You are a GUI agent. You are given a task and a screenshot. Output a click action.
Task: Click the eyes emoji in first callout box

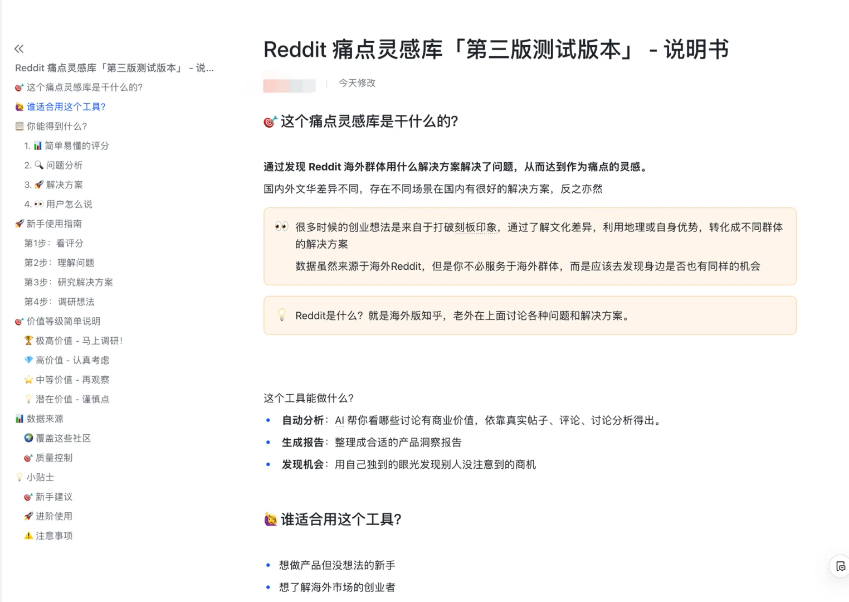pos(282,226)
